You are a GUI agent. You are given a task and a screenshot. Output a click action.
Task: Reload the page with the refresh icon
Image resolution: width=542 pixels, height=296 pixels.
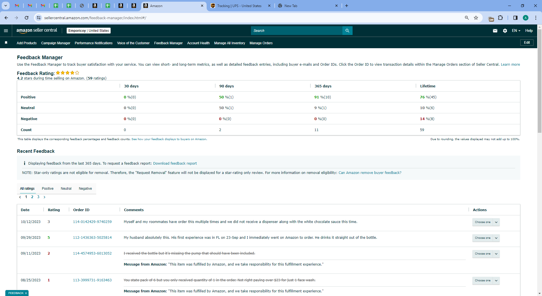pos(27,18)
